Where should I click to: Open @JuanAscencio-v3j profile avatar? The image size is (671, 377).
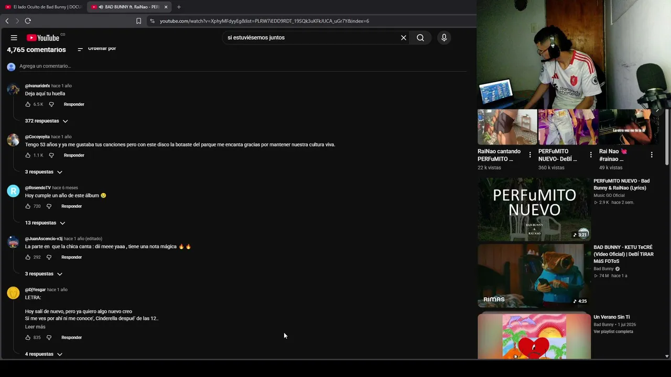(13, 242)
